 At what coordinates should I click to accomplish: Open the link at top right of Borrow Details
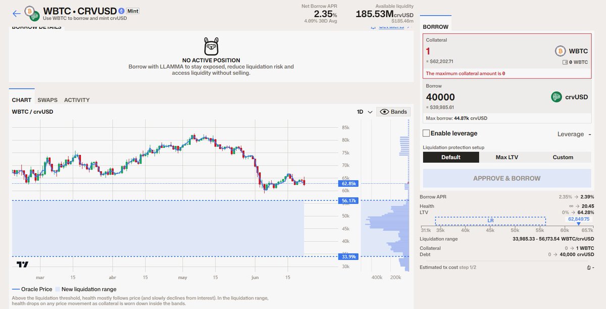coord(391,26)
